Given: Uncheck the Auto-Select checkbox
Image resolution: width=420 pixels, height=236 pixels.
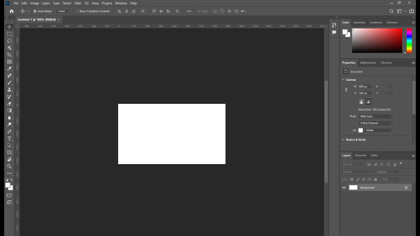Looking at the screenshot, I should click(x=35, y=11).
